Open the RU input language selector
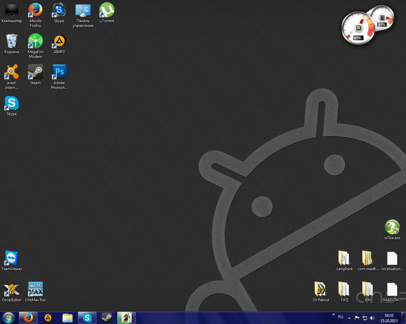 tap(341, 317)
